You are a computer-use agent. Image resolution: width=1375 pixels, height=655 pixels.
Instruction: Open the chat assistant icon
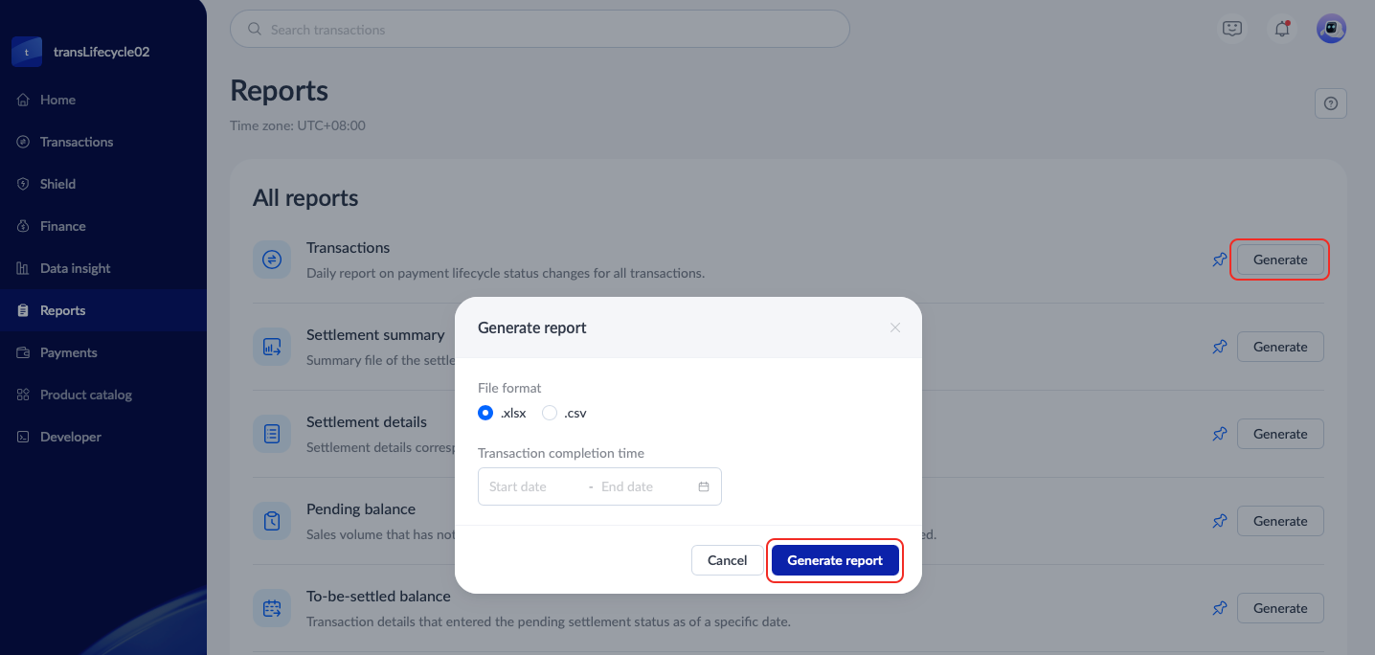pos(1232,29)
